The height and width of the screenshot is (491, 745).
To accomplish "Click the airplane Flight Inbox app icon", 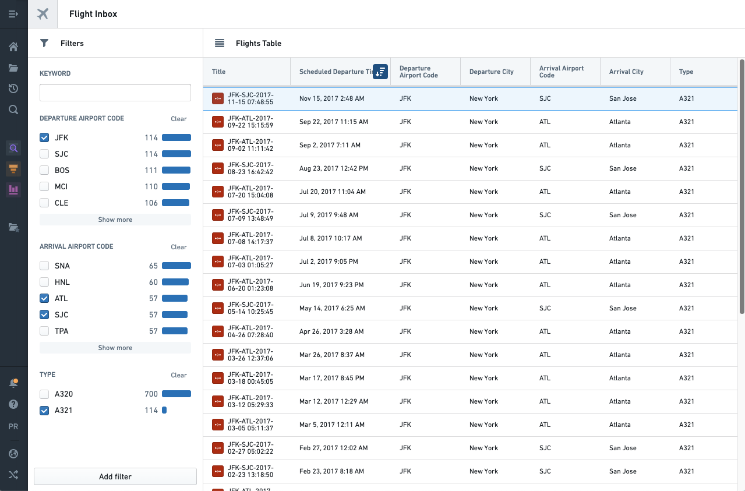I will [43, 14].
